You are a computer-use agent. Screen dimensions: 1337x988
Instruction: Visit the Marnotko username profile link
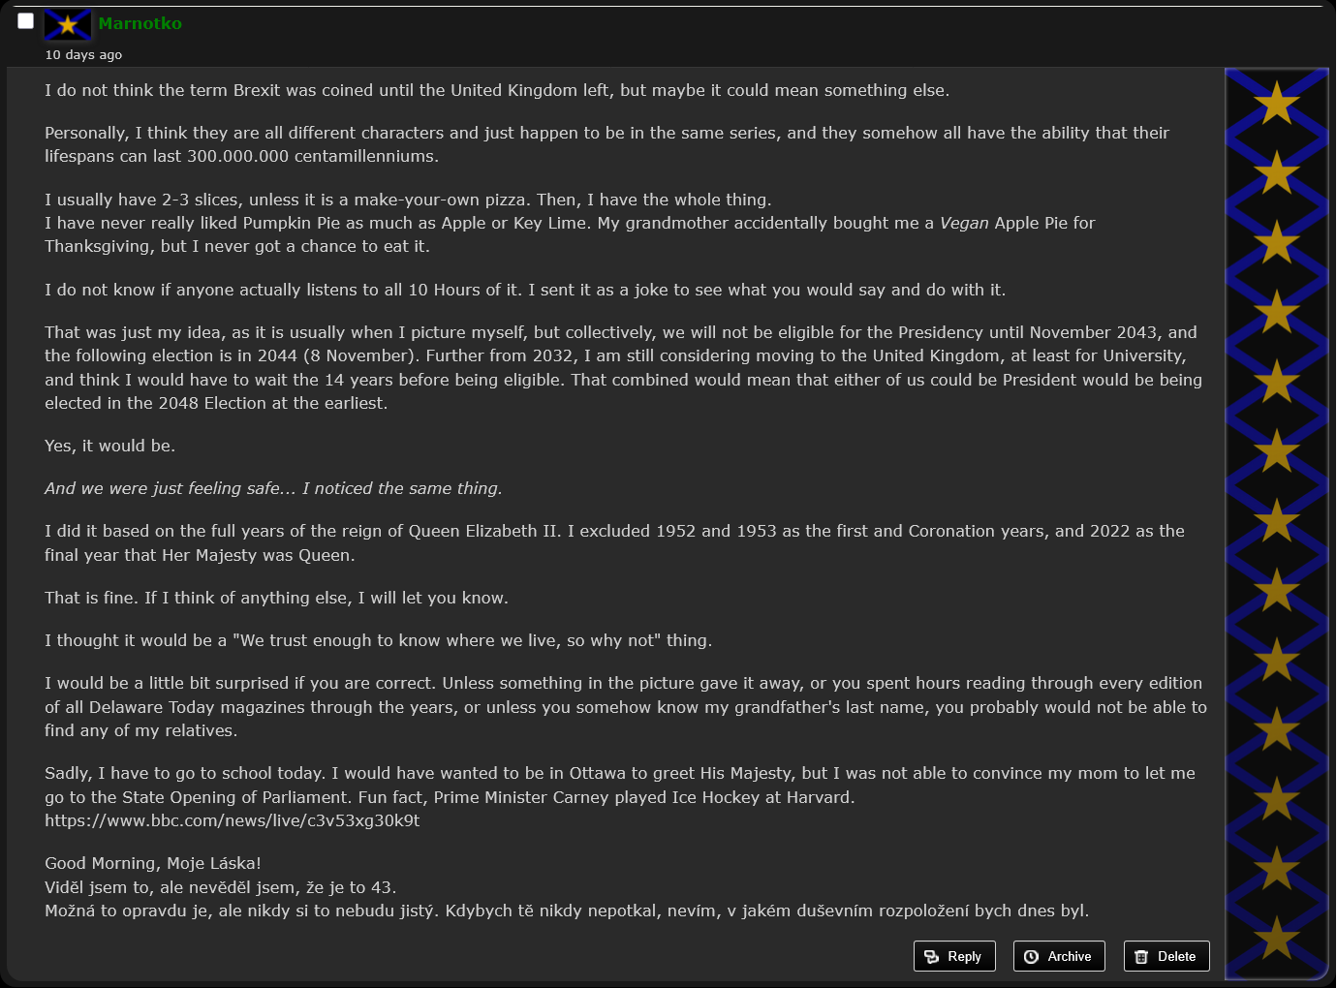coord(140,23)
